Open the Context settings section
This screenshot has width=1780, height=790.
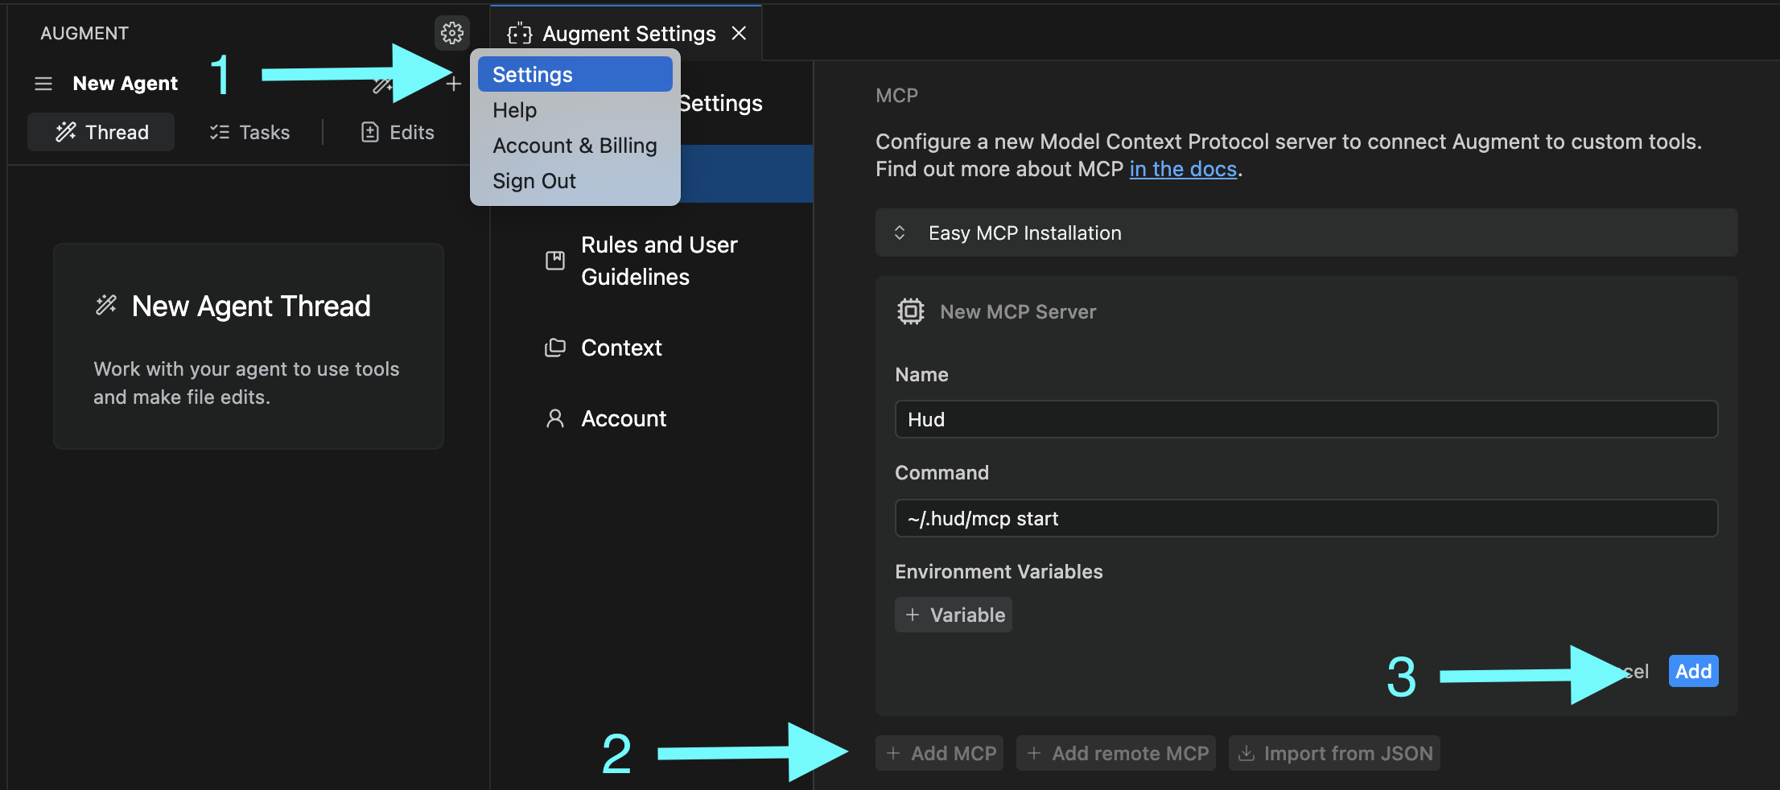[x=652, y=348]
